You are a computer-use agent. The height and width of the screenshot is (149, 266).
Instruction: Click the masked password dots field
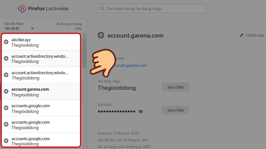pos(116,112)
